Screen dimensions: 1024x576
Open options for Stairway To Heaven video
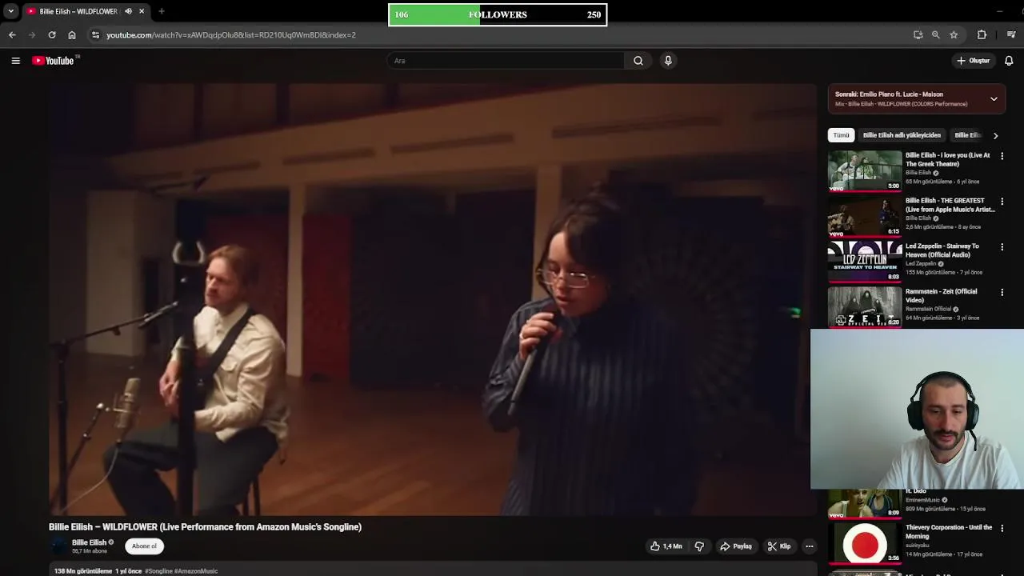1002,247
